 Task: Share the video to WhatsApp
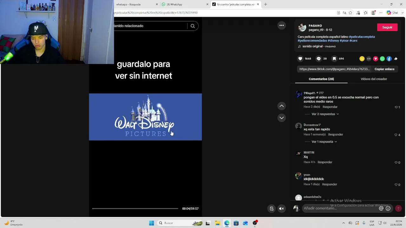(382, 59)
